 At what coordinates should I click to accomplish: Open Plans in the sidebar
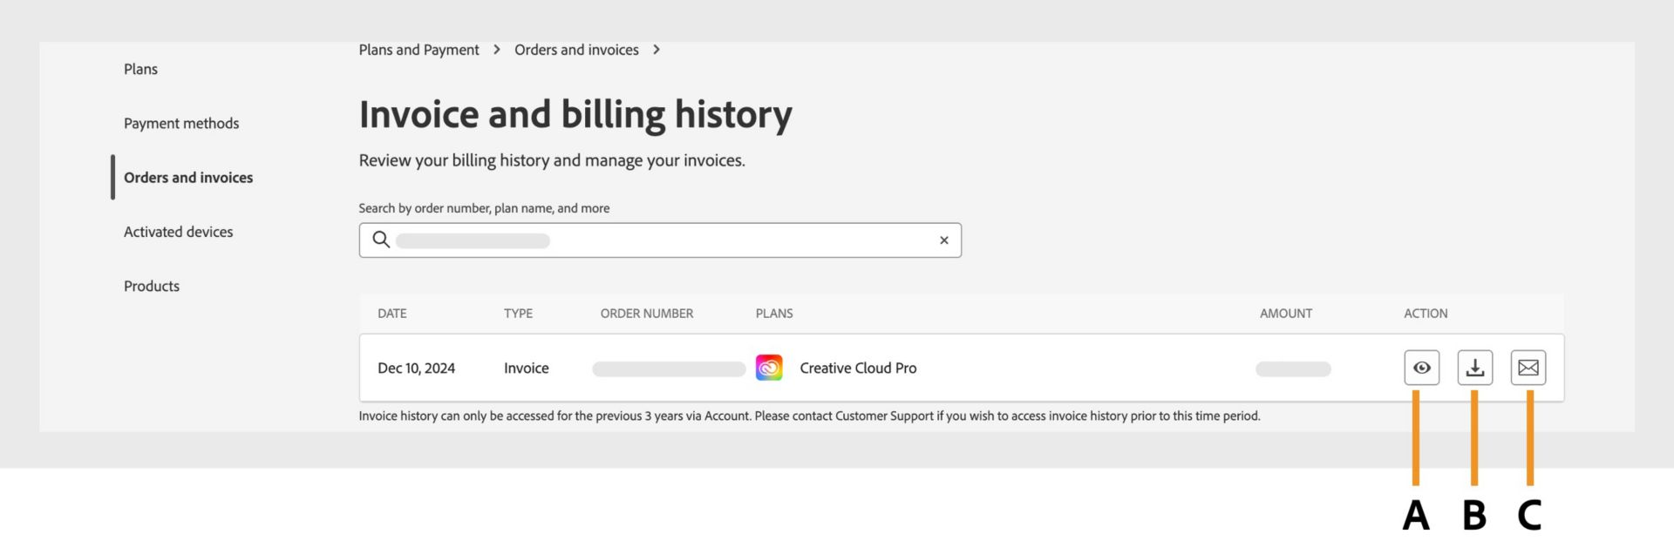tap(140, 69)
